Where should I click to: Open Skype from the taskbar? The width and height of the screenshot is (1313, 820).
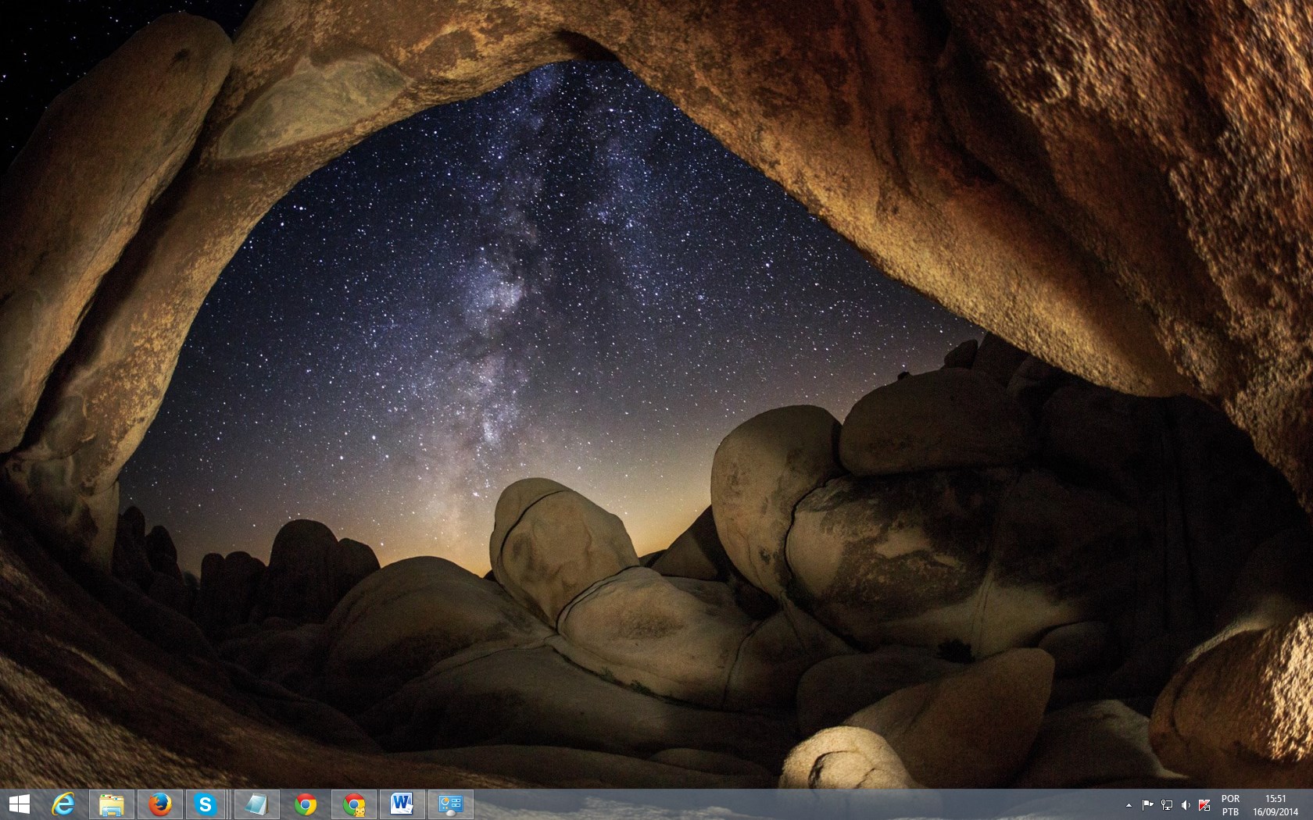click(x=206, y=804)
